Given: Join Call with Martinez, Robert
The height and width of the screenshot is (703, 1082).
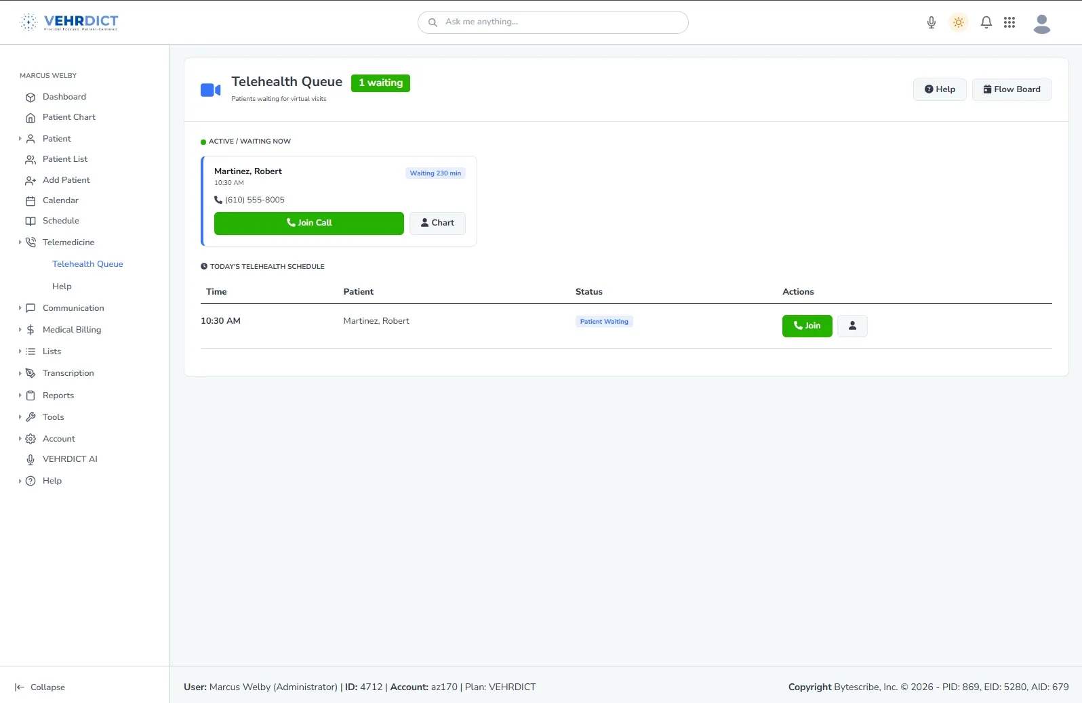Looking at the screenshot, I should coord(309,223).
